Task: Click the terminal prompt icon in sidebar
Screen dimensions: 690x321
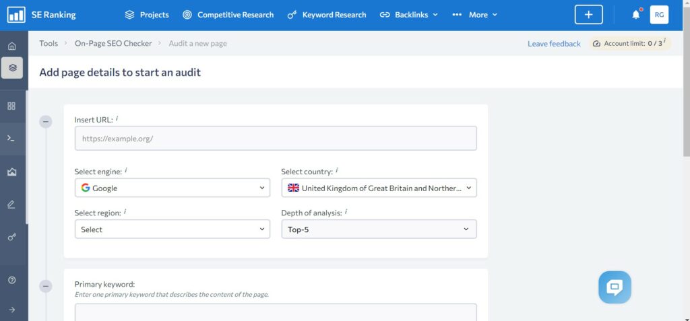Action: click(x=11, y=138)
